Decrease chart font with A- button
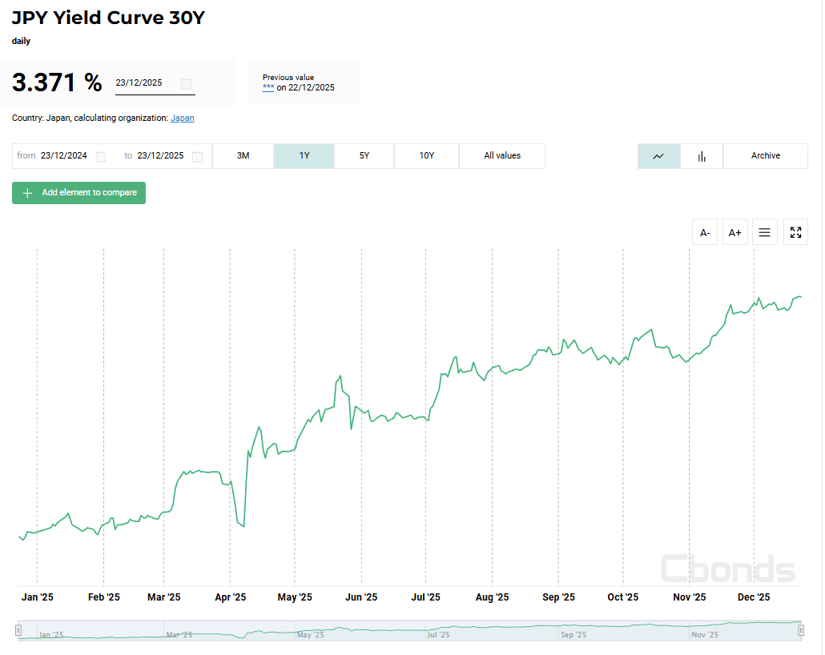825x655 pixels. pyautogui.click(x=705, y=232)
